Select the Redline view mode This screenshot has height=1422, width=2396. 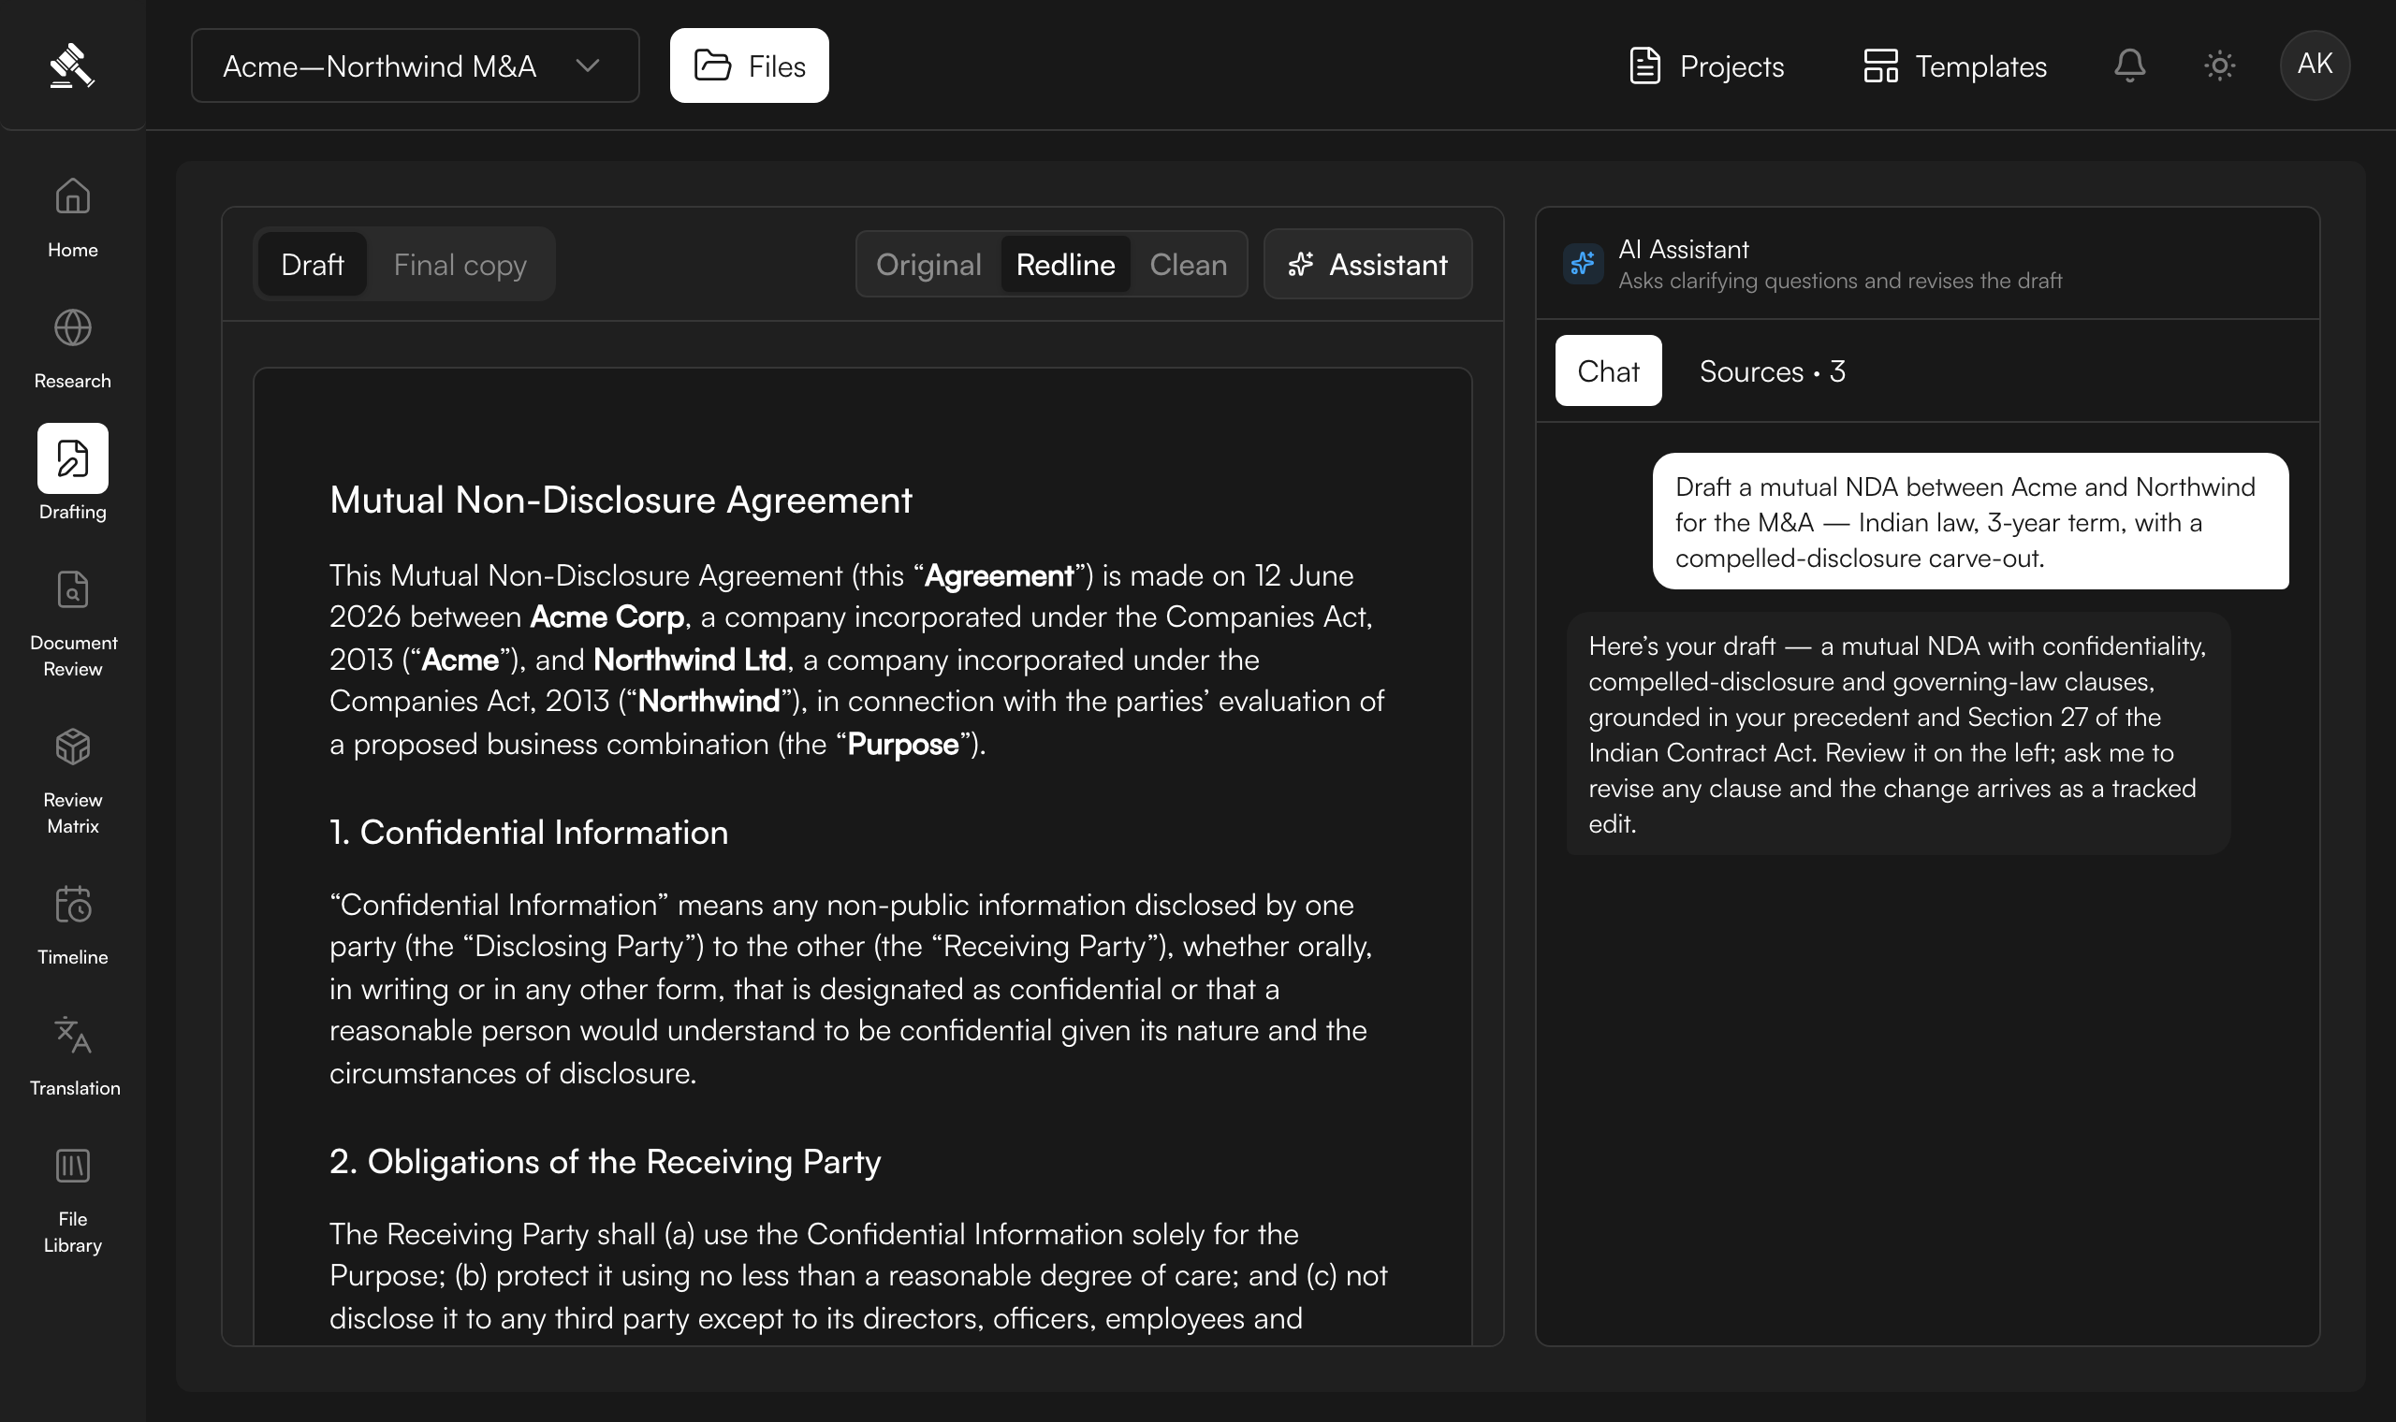[1066, 264]
